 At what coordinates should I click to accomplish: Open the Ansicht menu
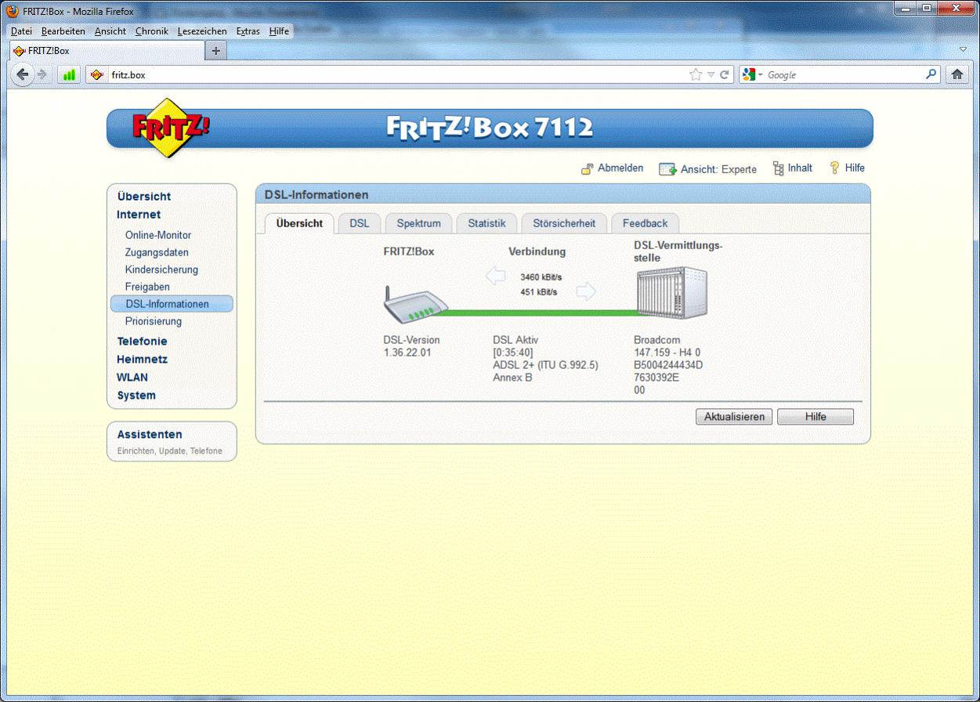click(110, 31)
